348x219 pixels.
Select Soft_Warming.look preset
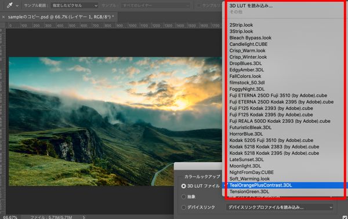(x=249, y=179)
